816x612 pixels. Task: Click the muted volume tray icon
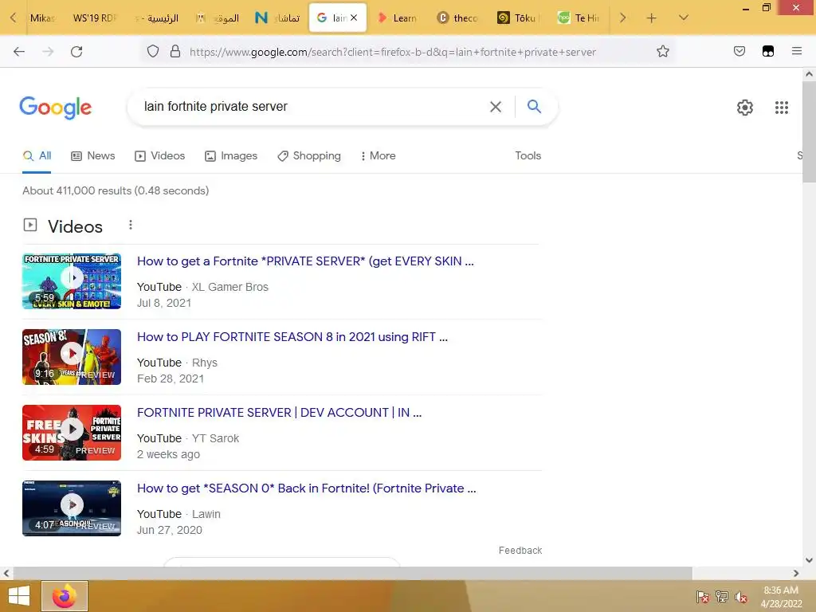coord(741,596)
